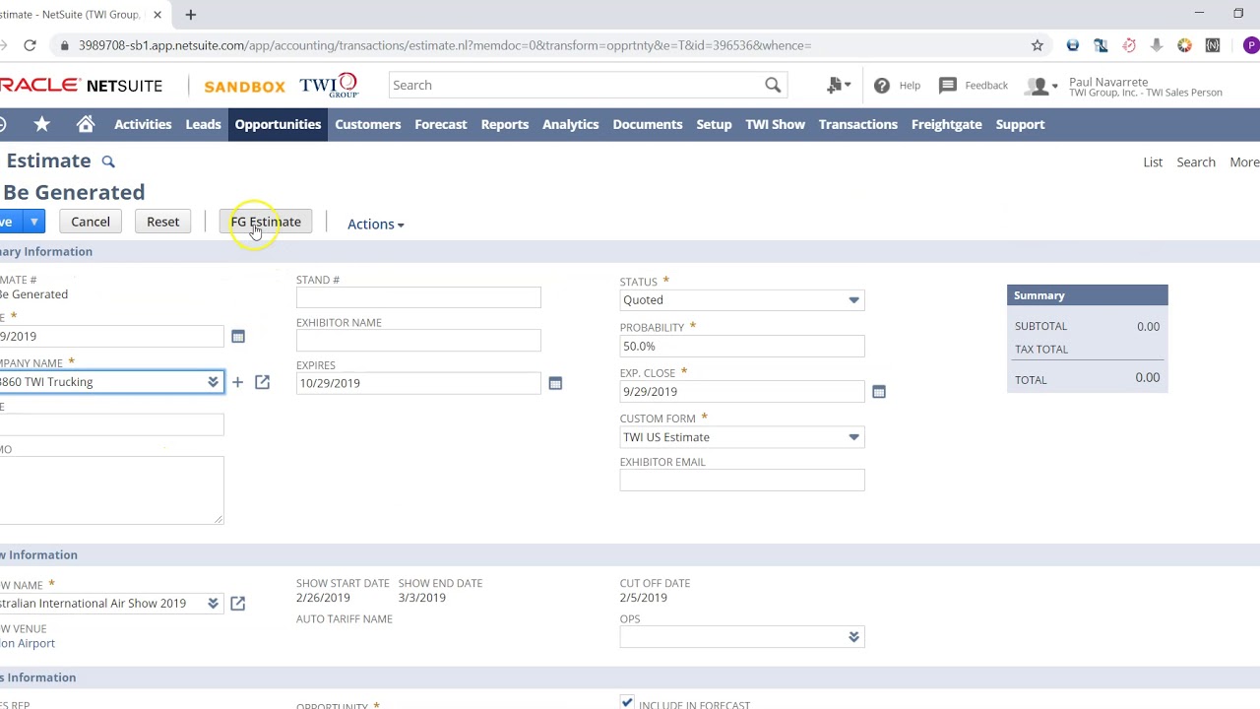Open the Activities menu

point(143,124)
